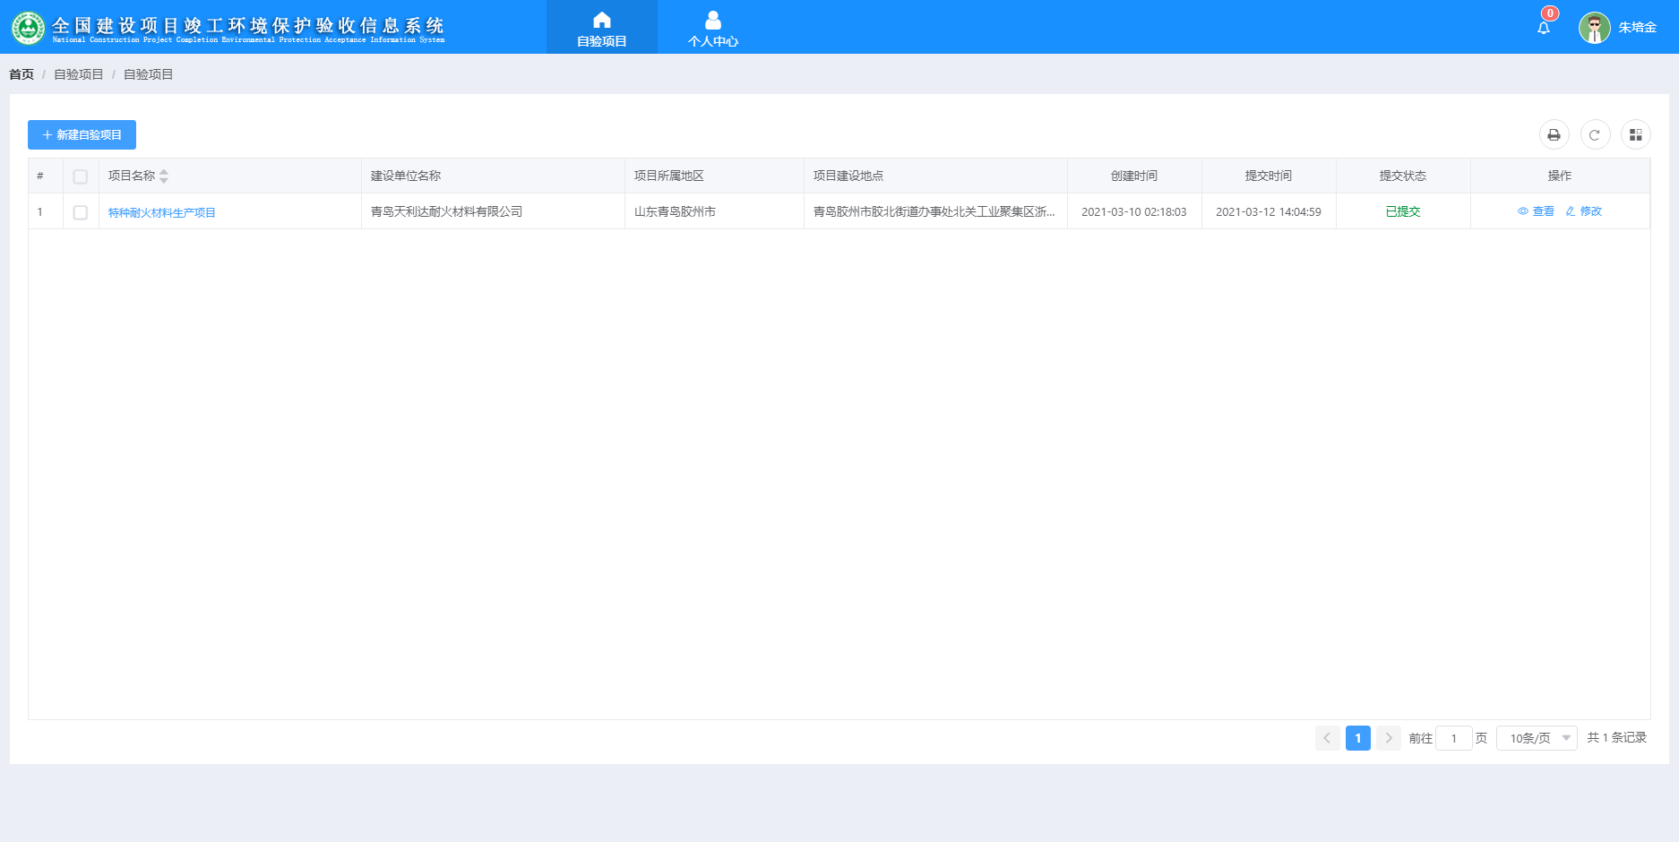Go to previous page arrow
The width and height of the screenshot is (1679, 842).
tap(1328, 738)
